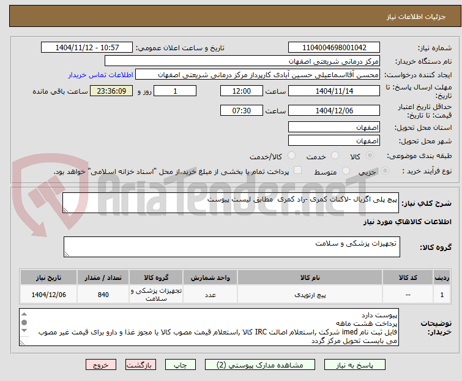Click the واحد شمارش column header
The height and width of the screenshot is (381, 462).
(210, 277)
